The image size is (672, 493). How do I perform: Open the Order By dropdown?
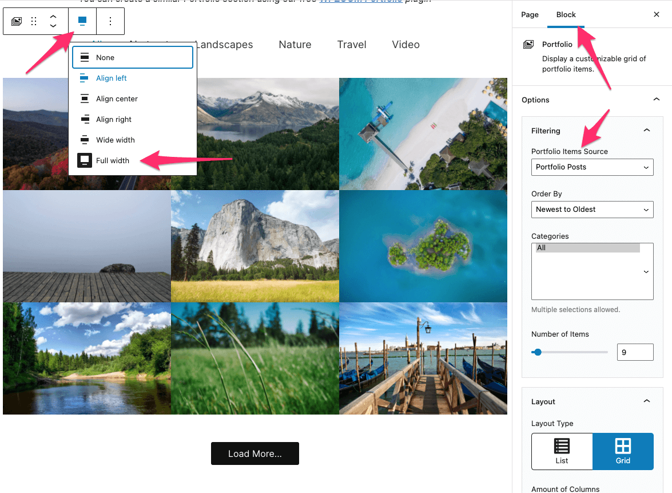point(592,210)
